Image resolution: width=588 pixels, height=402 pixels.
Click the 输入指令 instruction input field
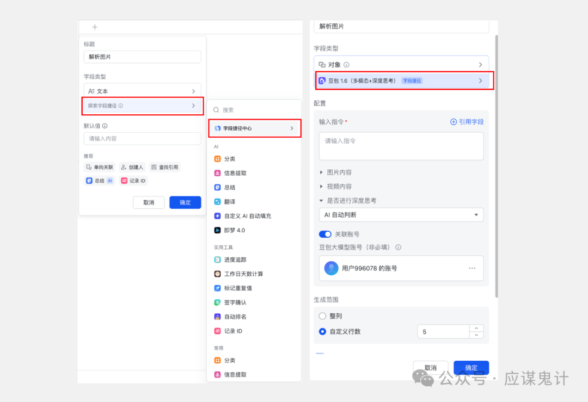tap(401, 146)
